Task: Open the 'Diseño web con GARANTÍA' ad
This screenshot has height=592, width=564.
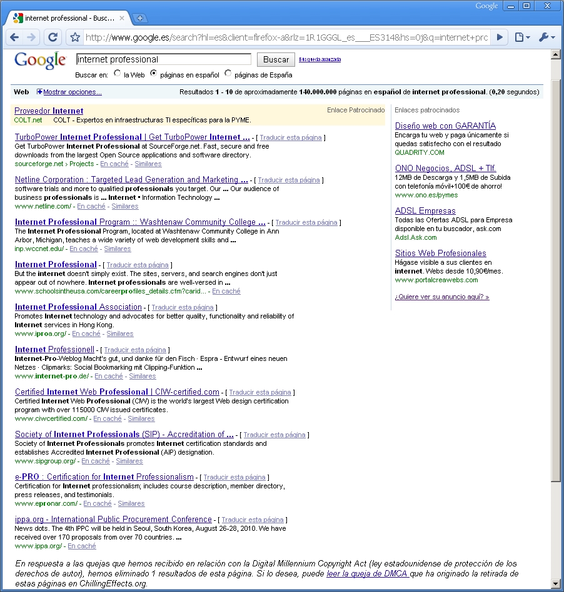Action: [x=445, y=126]
